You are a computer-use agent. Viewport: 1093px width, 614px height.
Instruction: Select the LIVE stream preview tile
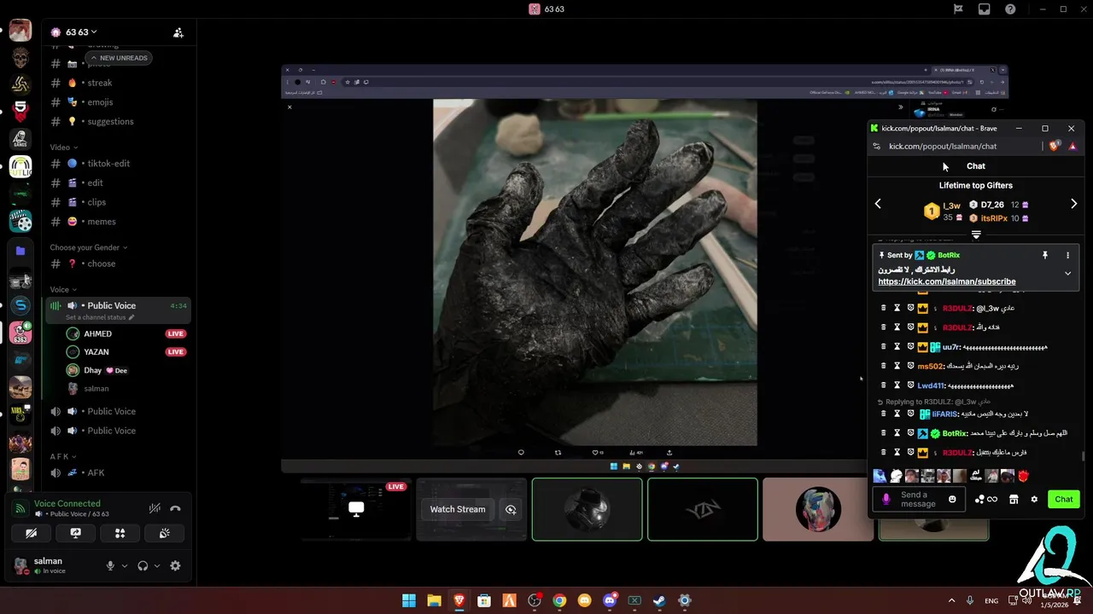356,509
